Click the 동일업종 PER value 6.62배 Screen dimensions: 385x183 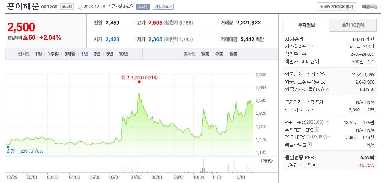point(367,157)
